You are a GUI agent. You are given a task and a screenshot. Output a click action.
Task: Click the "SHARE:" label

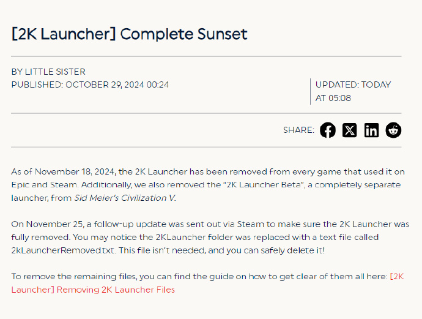click(298, 130)
